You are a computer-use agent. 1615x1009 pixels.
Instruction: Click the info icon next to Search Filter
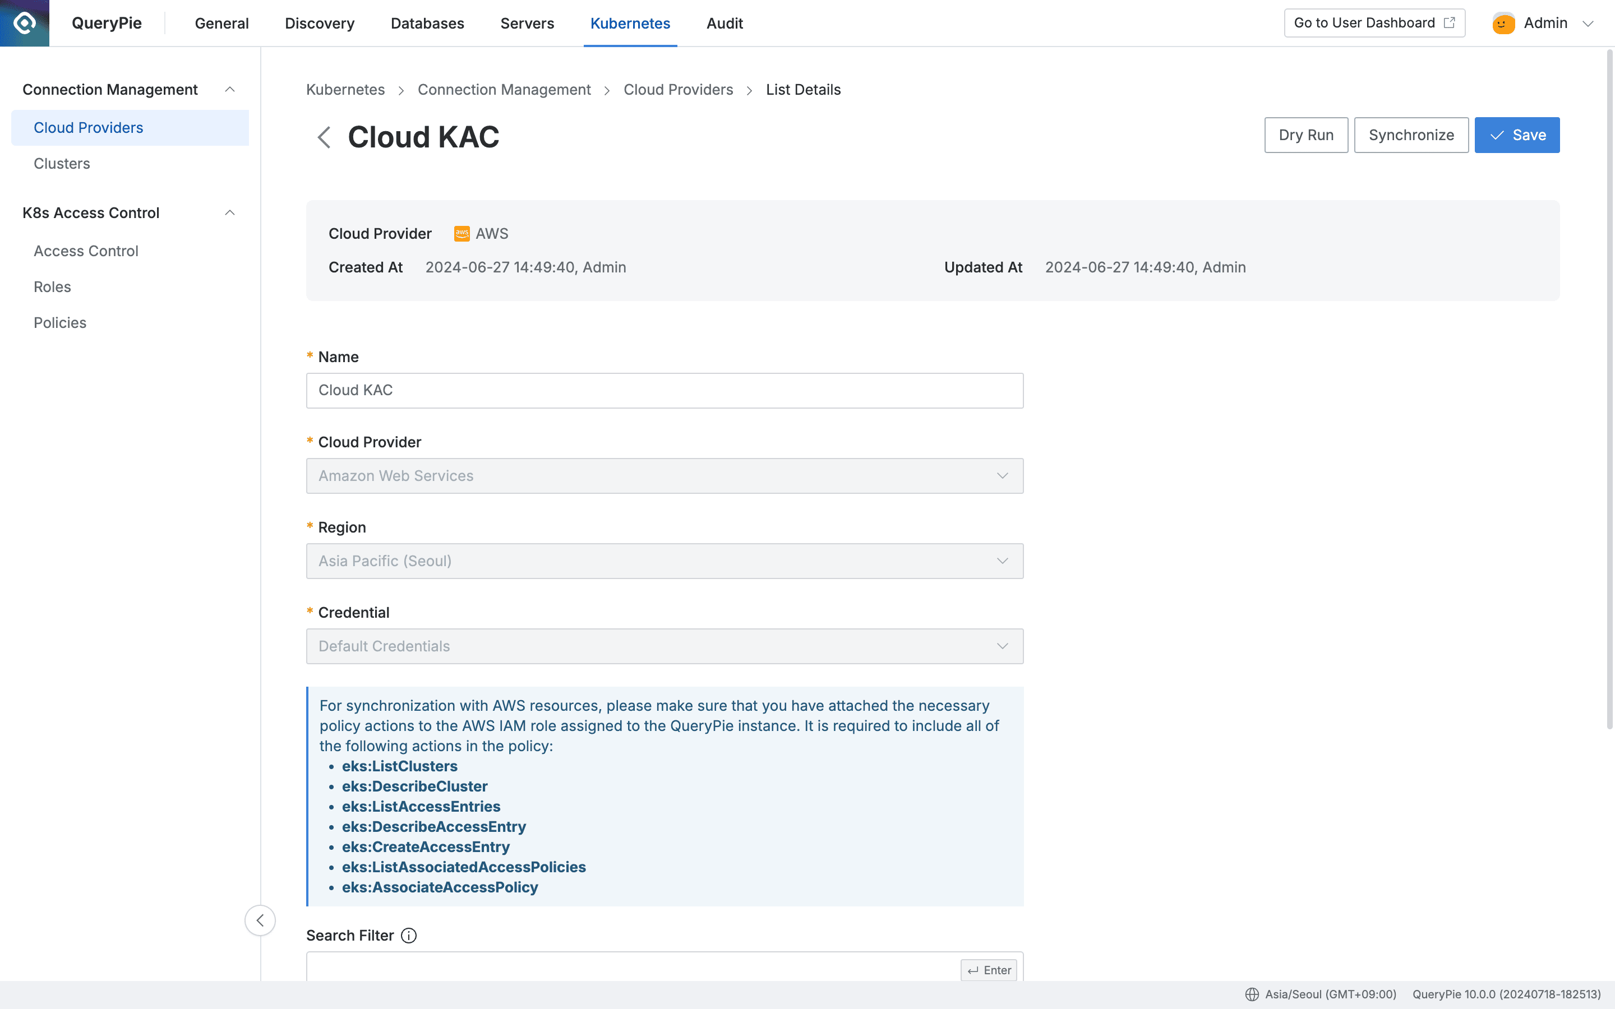408,936
